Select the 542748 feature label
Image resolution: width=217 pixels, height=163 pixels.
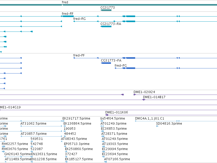coord(37,144)
